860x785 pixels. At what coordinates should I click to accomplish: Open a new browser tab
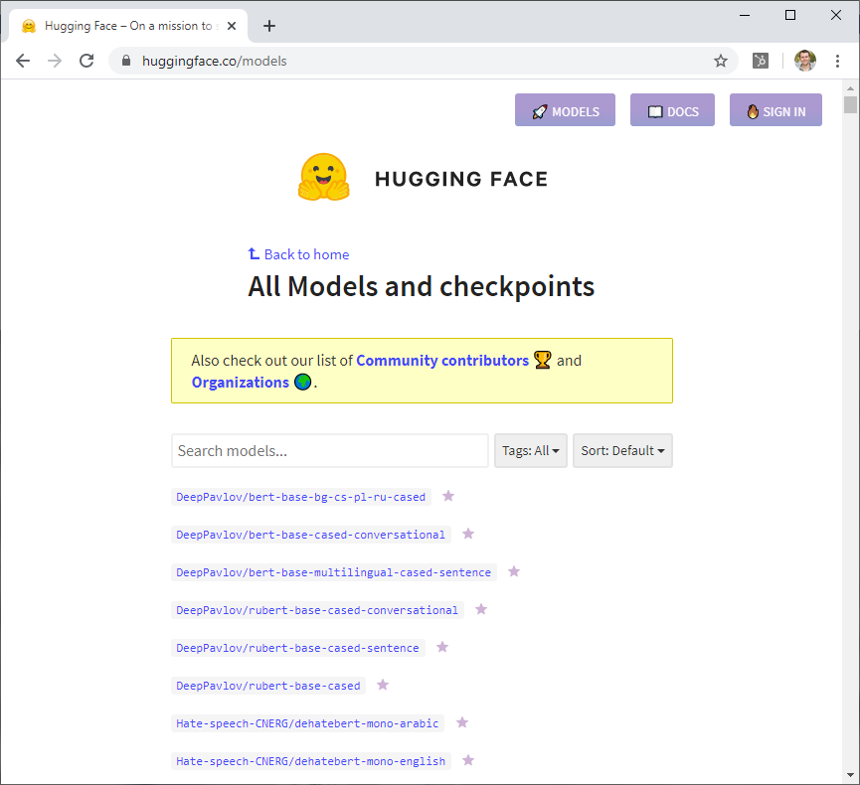[x=269, y=26]
